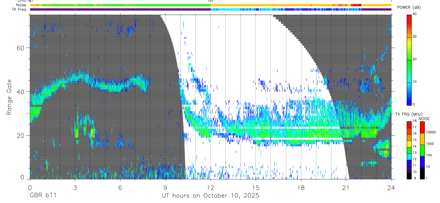This screenshot has width=440, height=203.
Task: Select the blue noise legend swatch
Action: pyautogui.click(x=422, y=162)
